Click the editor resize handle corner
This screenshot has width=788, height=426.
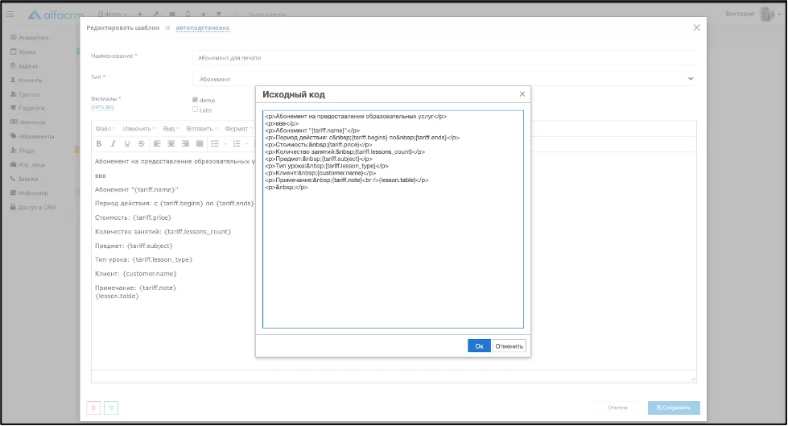click(x=694, y=378)
